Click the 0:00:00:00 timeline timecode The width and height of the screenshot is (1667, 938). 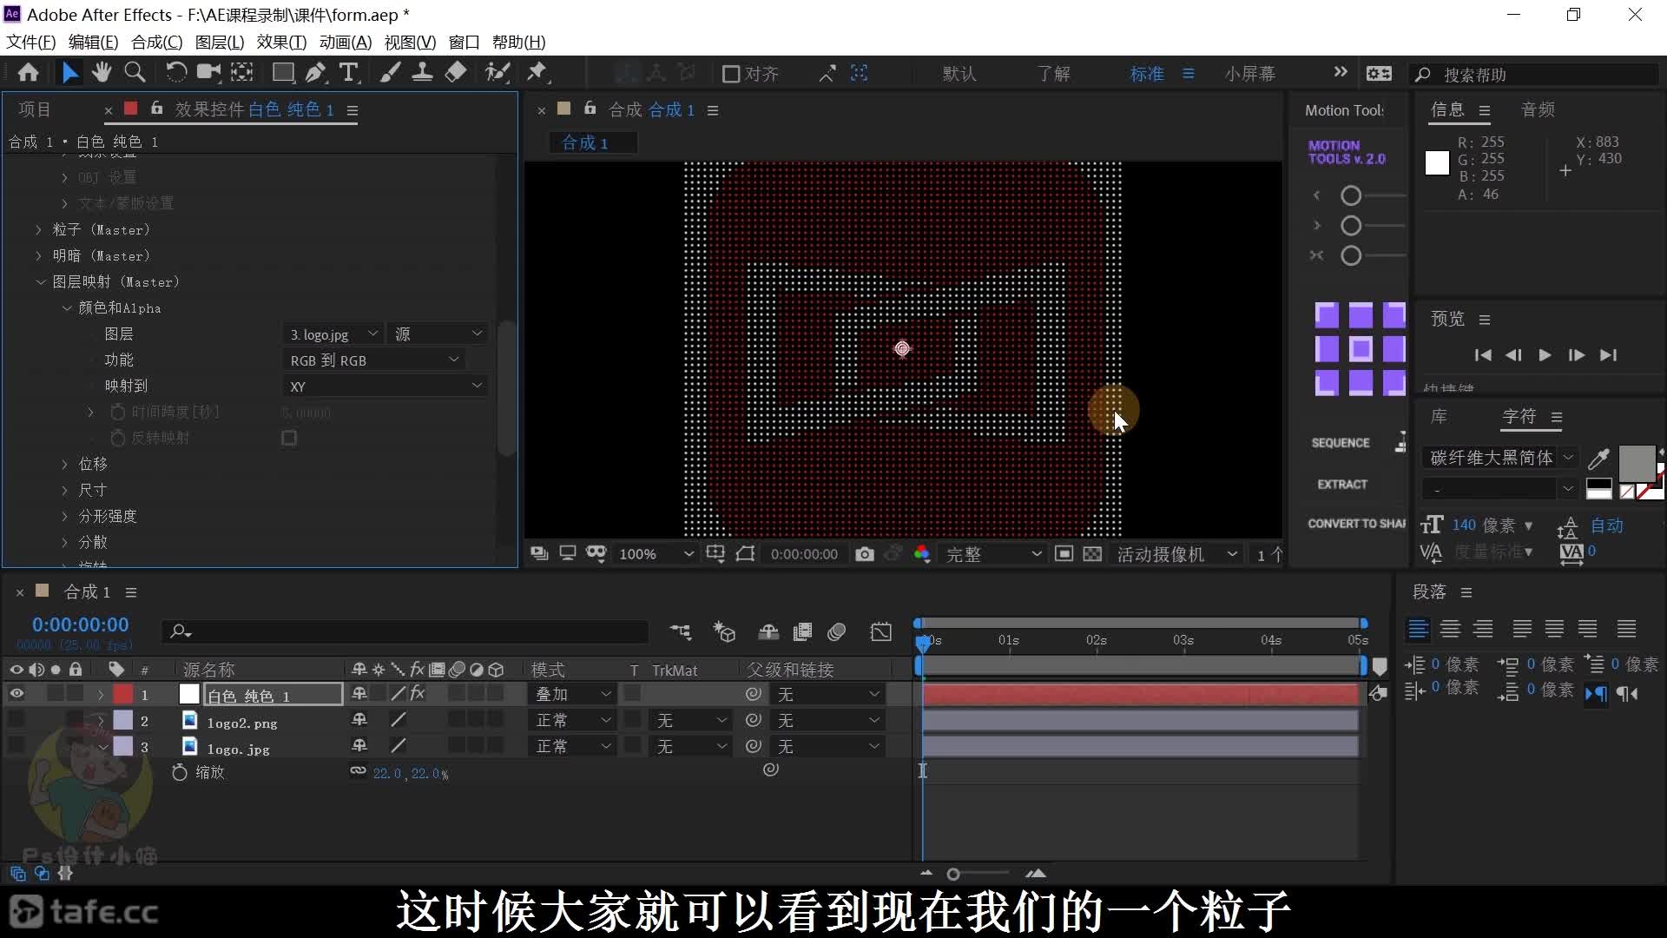point(80,624)
